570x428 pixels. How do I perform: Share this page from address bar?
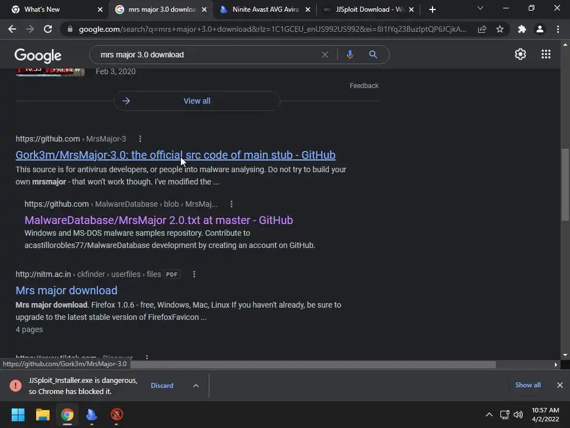(482, 29)
